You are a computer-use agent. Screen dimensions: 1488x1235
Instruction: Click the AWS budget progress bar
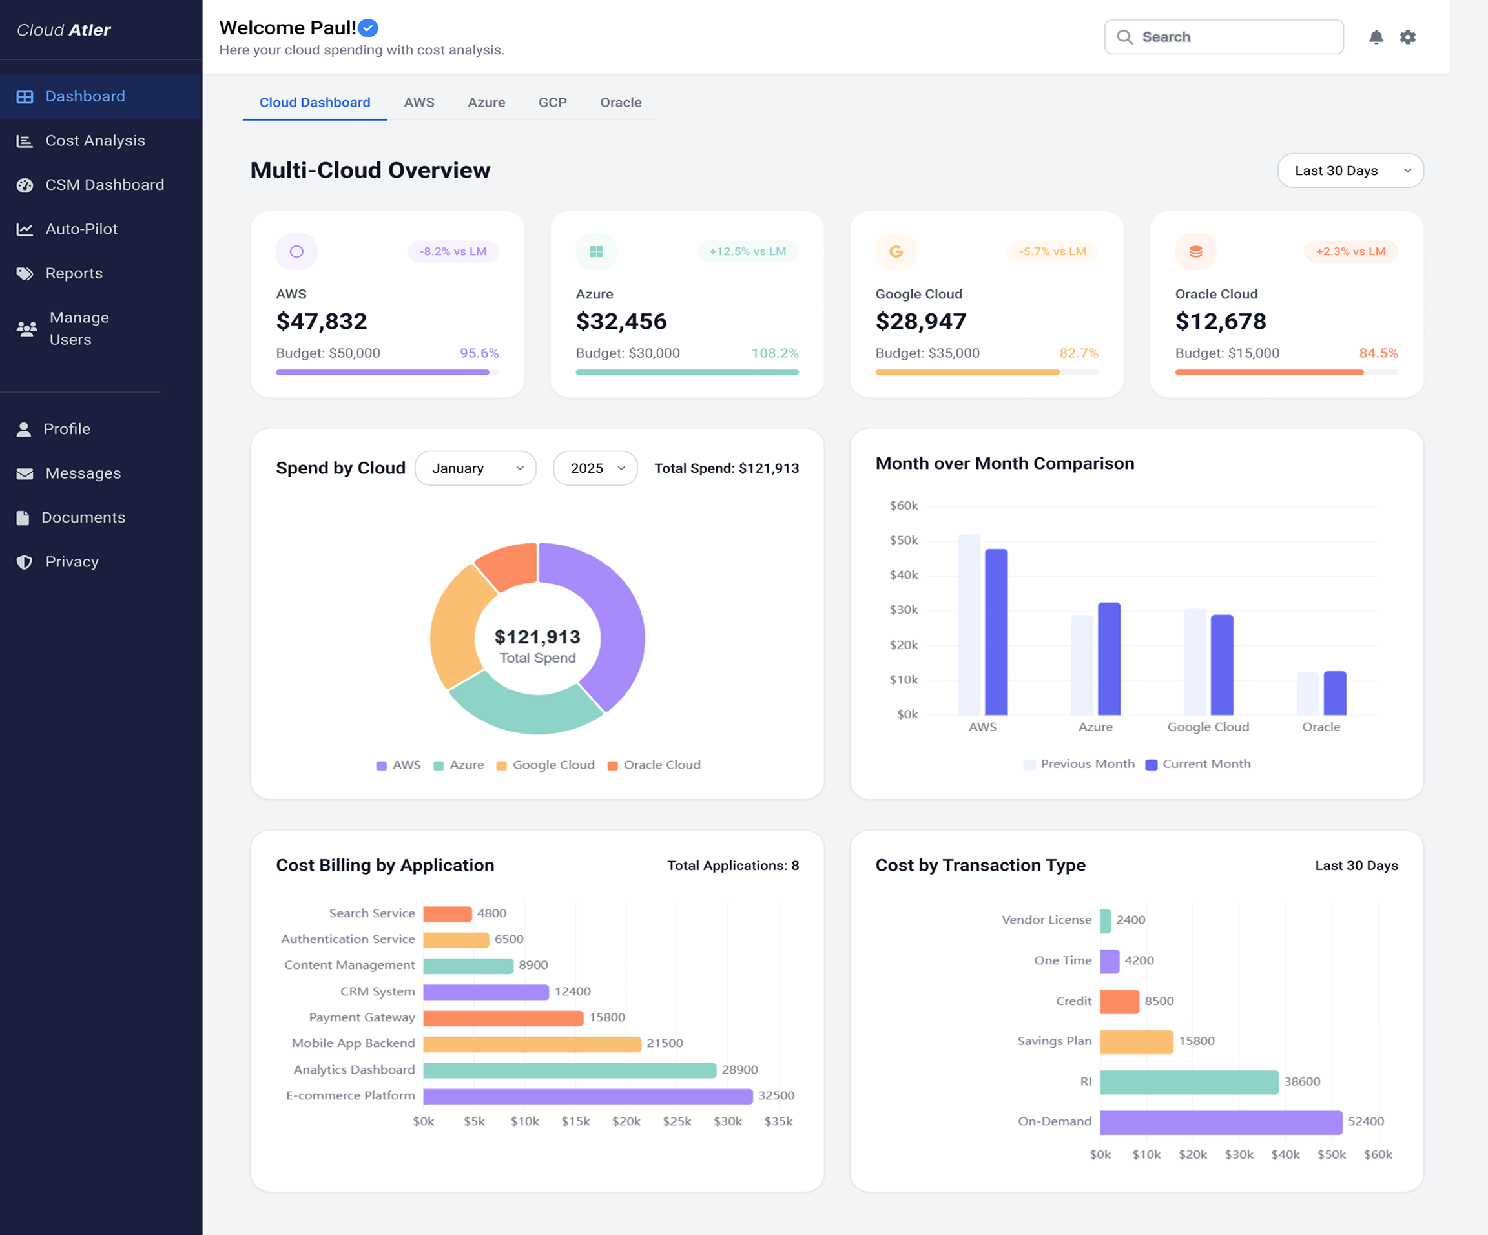(387, 371)
